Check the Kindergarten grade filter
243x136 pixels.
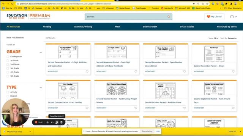coord(8,57)
